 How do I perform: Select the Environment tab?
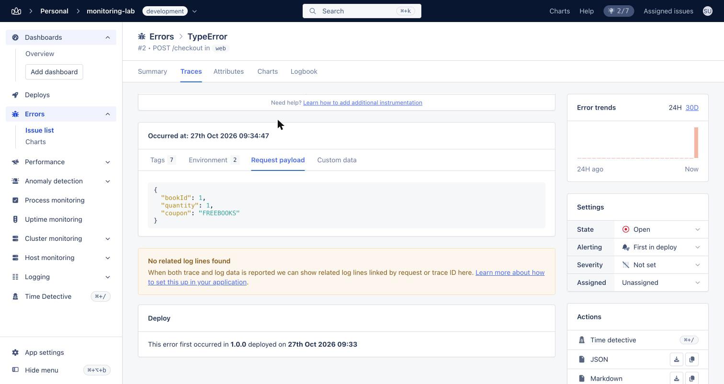click(214, 160)
